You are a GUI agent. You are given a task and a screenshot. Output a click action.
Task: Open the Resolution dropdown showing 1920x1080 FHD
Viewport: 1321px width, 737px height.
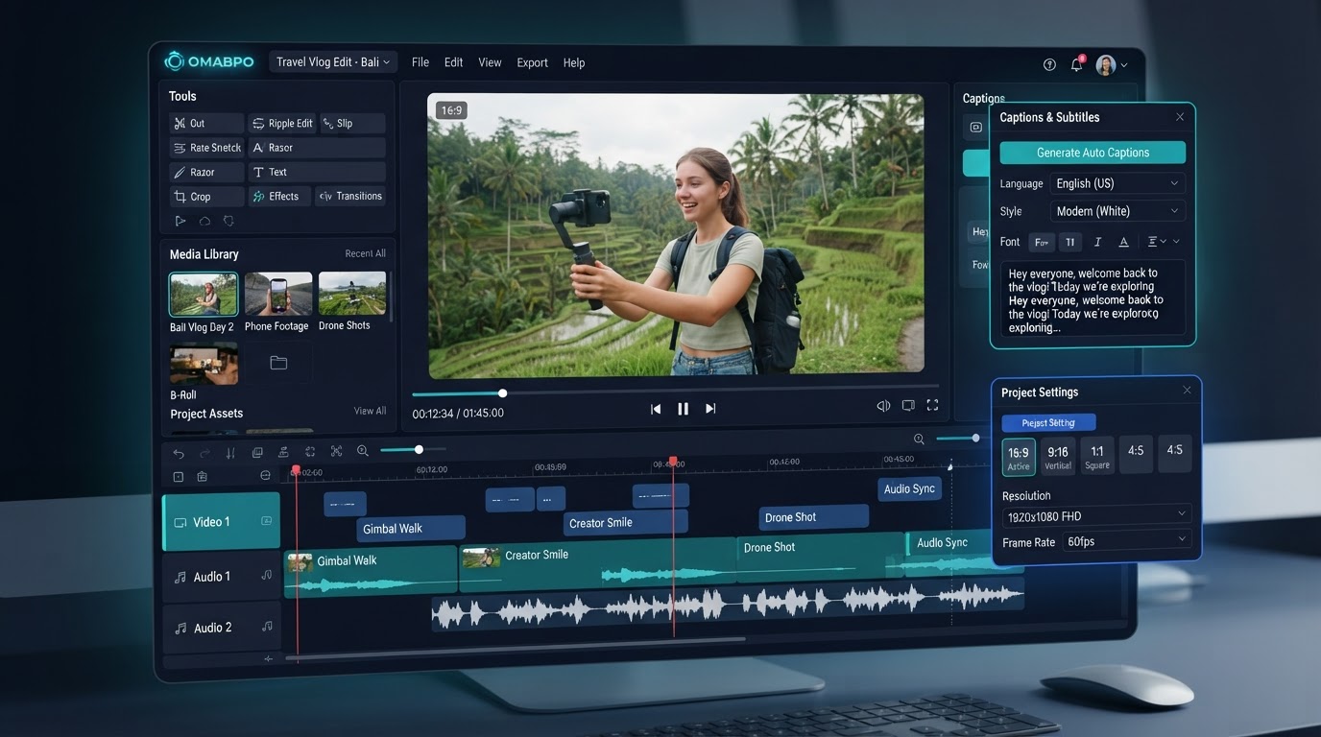1096,516
